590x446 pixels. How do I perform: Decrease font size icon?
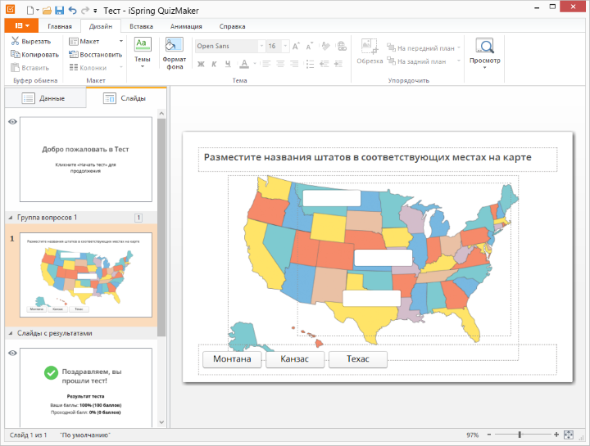pos(309,46)
